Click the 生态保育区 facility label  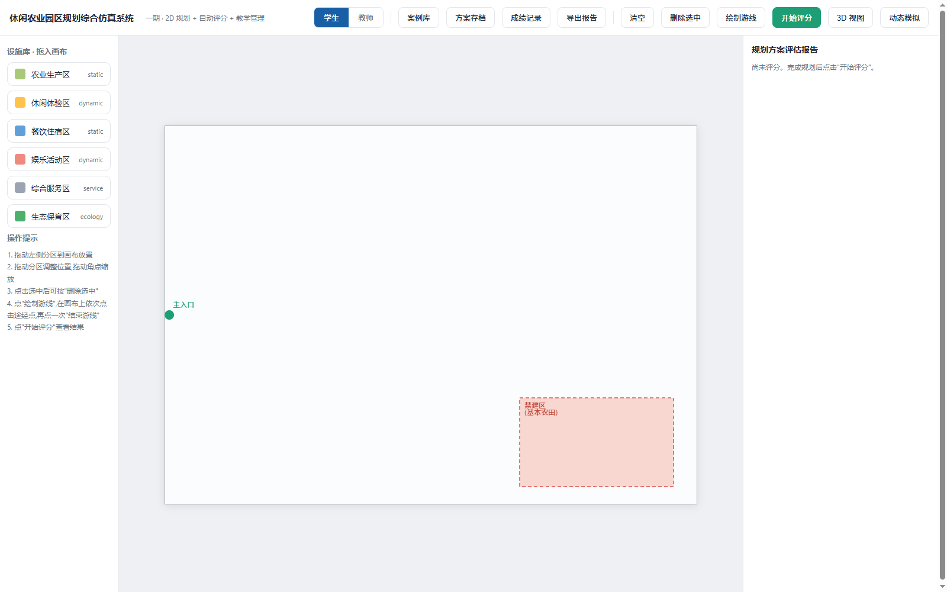click(x=50, y=217)
